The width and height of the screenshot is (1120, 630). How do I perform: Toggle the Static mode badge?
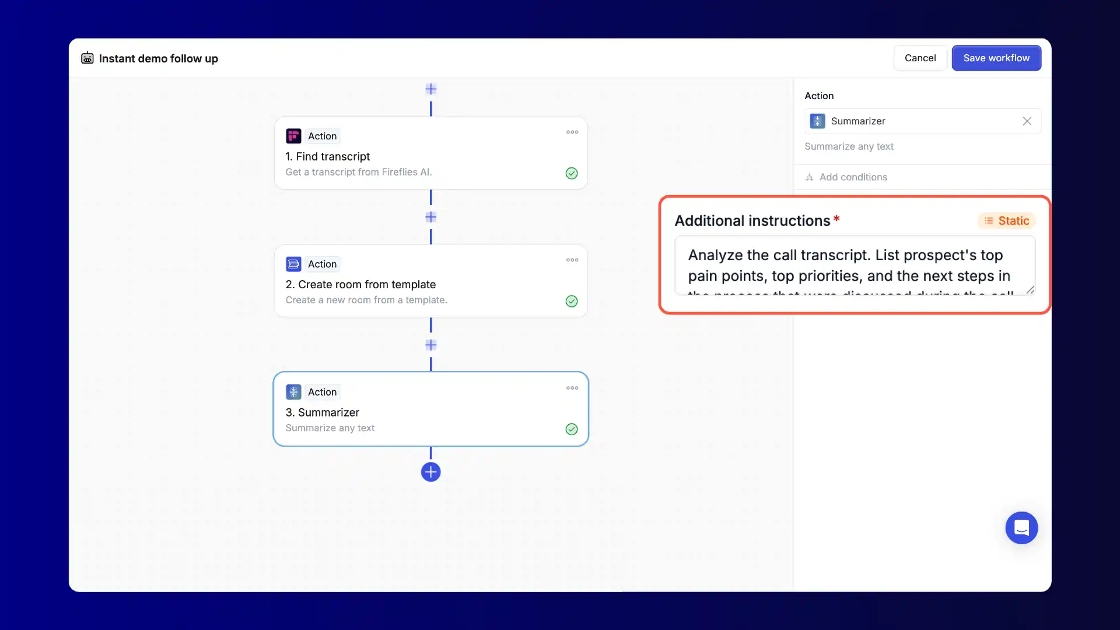coord(1007,220)
